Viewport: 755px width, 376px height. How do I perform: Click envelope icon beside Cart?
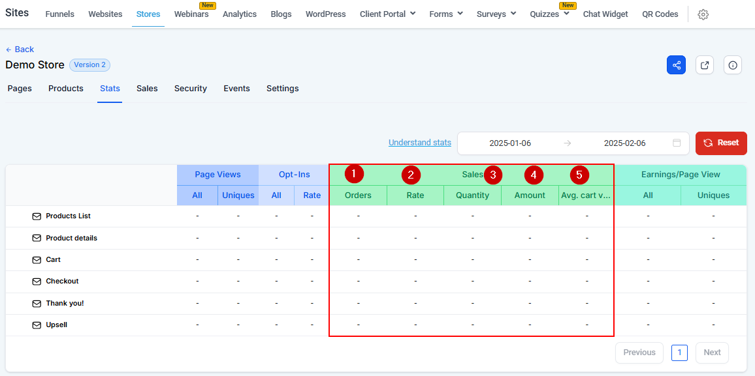point(37,260)
